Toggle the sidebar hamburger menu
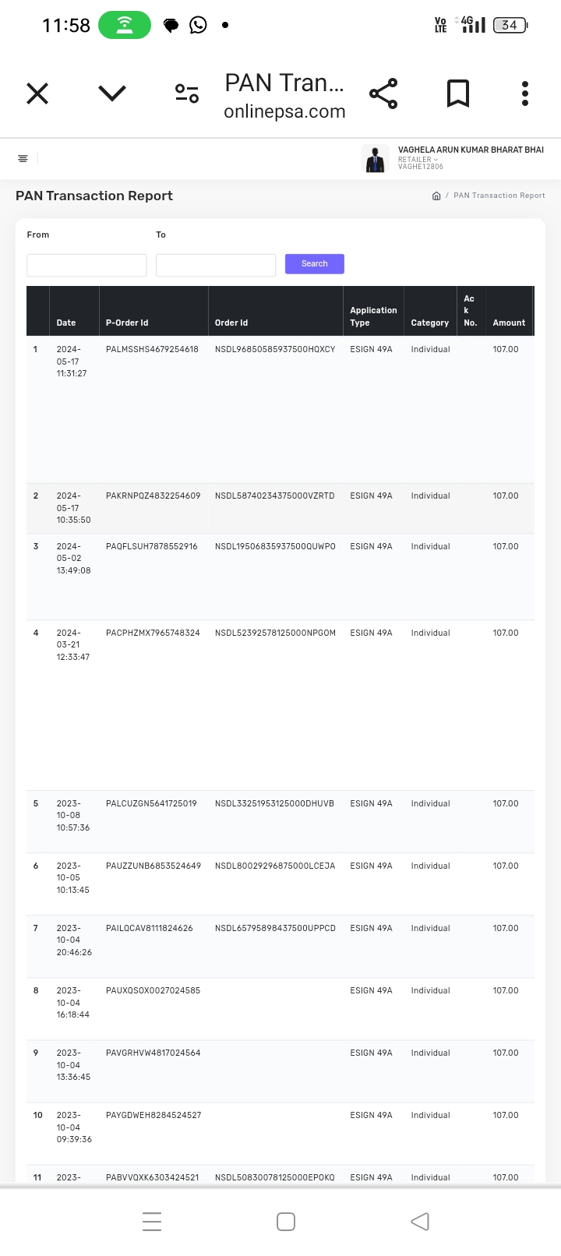This screenshot has height=1256, width=561. pyautogui.click(x=23, y=159)
